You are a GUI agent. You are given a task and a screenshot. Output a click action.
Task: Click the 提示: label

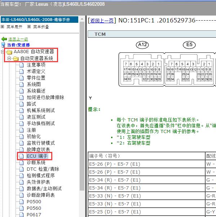(94, 109)
